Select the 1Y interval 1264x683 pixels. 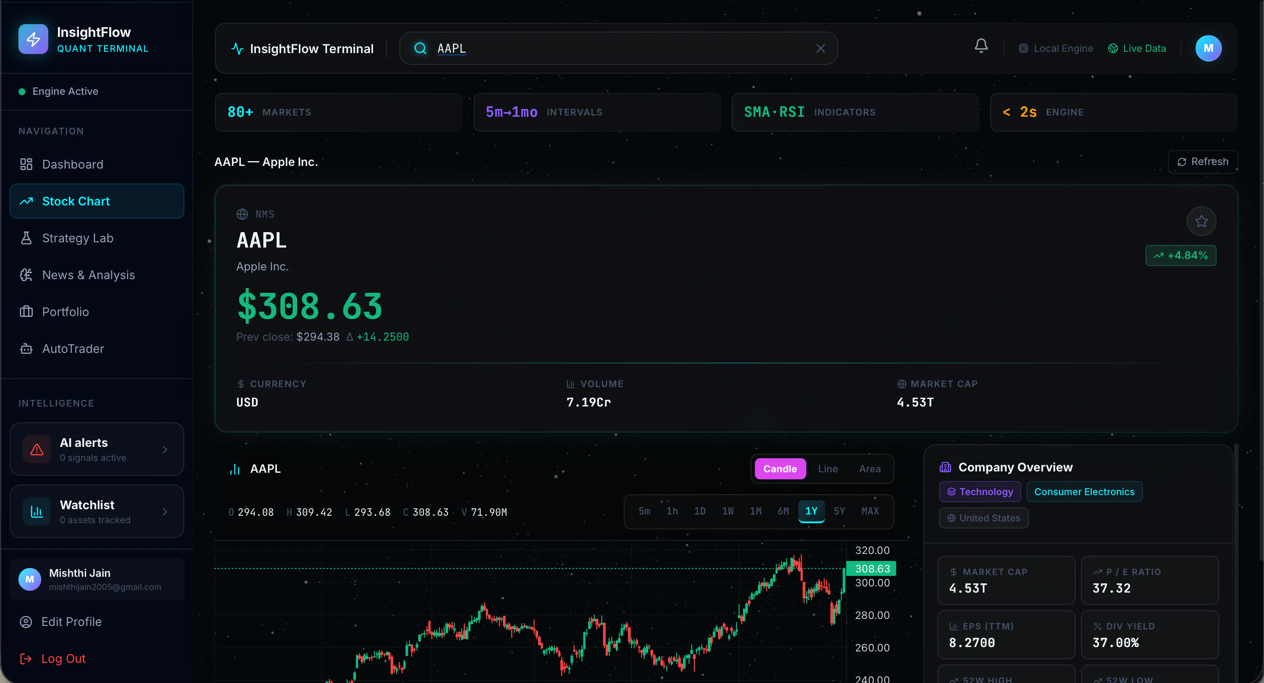[811, 511]
